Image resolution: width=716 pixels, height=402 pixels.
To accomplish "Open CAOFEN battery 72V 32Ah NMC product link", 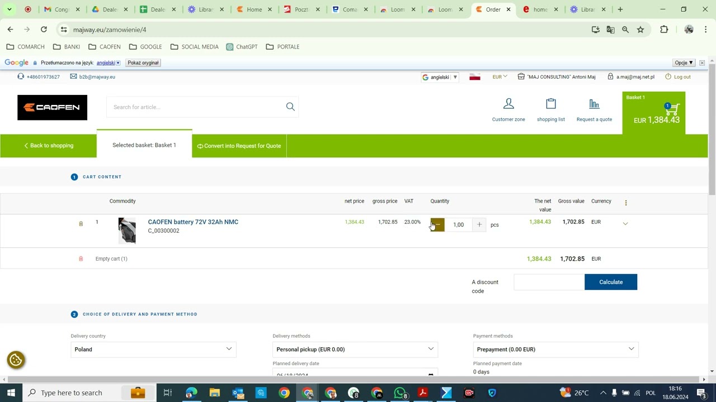I will point(193,222).
